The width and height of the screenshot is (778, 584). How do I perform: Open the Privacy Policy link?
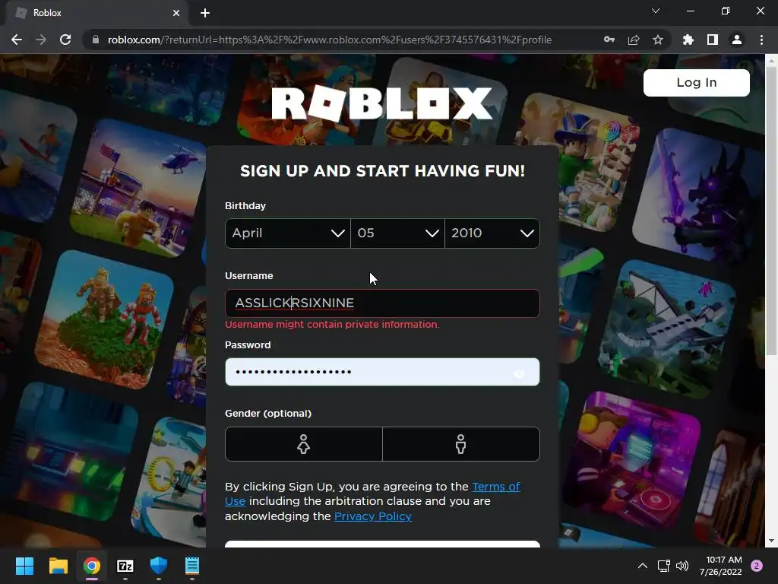(372, 516)
